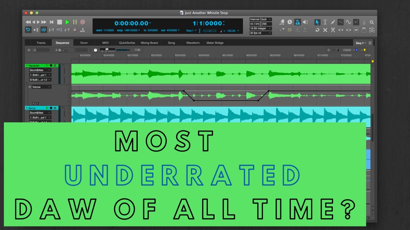Pause playback with the pause button

tap(75, 22)
